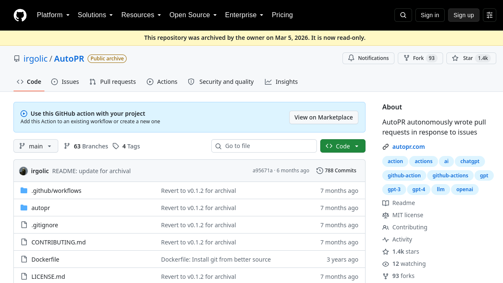Open the .github/workflows folder name
Image resolution: width=503 pixels, height=283 pixels.
(57, 191)
